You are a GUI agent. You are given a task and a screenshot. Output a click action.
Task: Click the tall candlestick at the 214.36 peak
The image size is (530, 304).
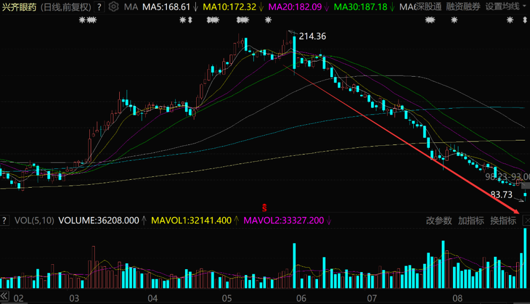(294, 53)
